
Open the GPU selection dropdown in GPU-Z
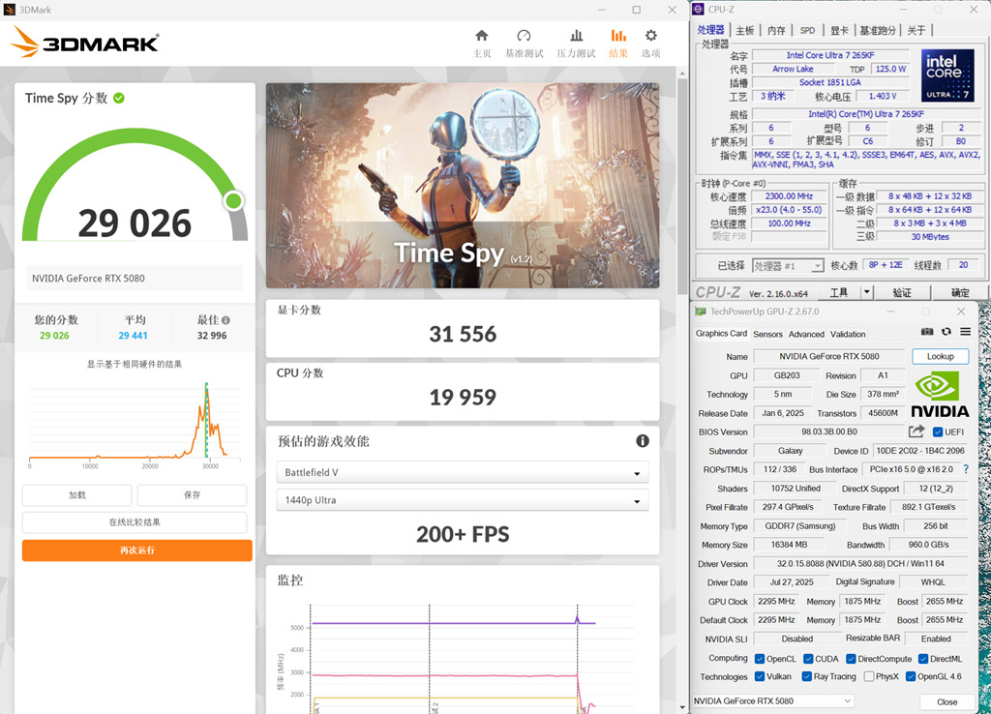click(773, 701)
